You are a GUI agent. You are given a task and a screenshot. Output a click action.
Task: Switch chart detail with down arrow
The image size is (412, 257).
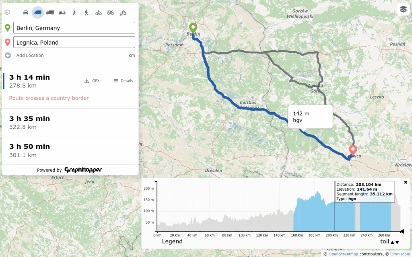(398, 242)
